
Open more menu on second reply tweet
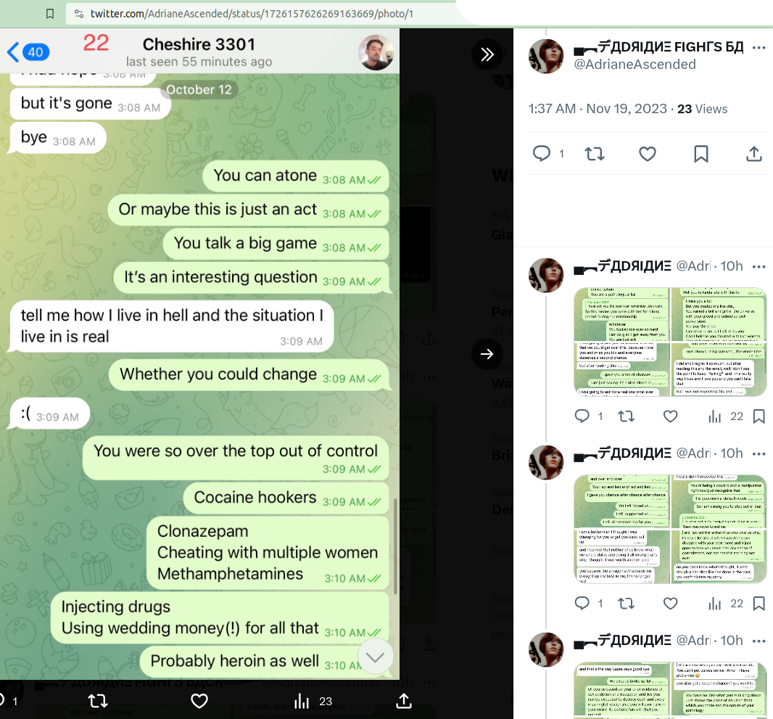[x=758, y=453]
